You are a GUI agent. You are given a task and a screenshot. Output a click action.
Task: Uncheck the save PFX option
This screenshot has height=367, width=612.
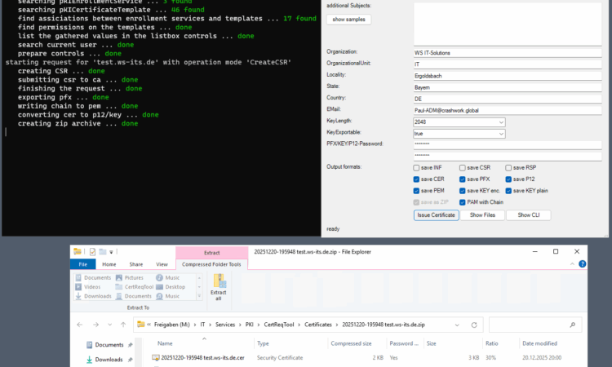tap(463, 179)
